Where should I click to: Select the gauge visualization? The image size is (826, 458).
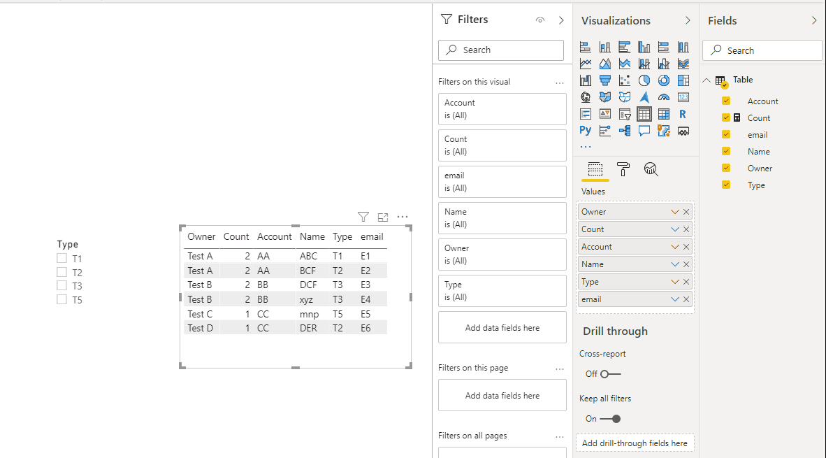pos(664,97)
